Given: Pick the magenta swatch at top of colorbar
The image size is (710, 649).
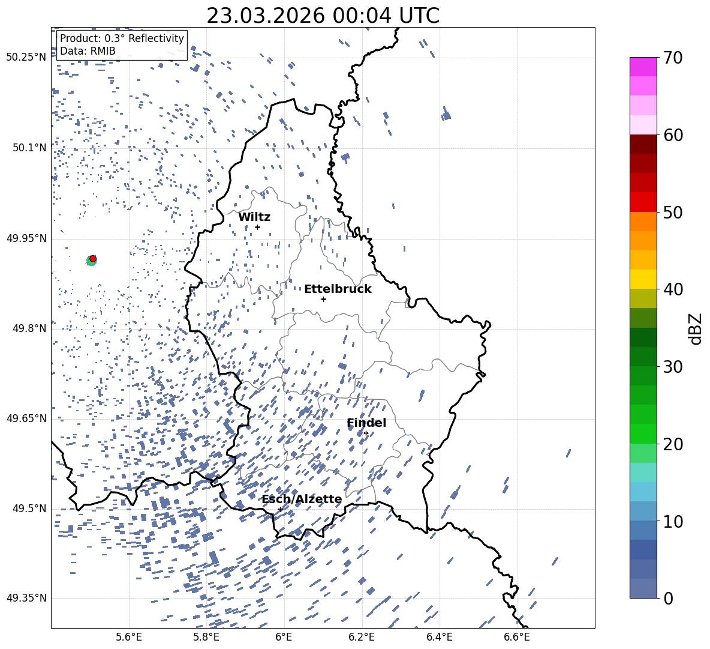Looking at the screenshot, I should (643, 67).
